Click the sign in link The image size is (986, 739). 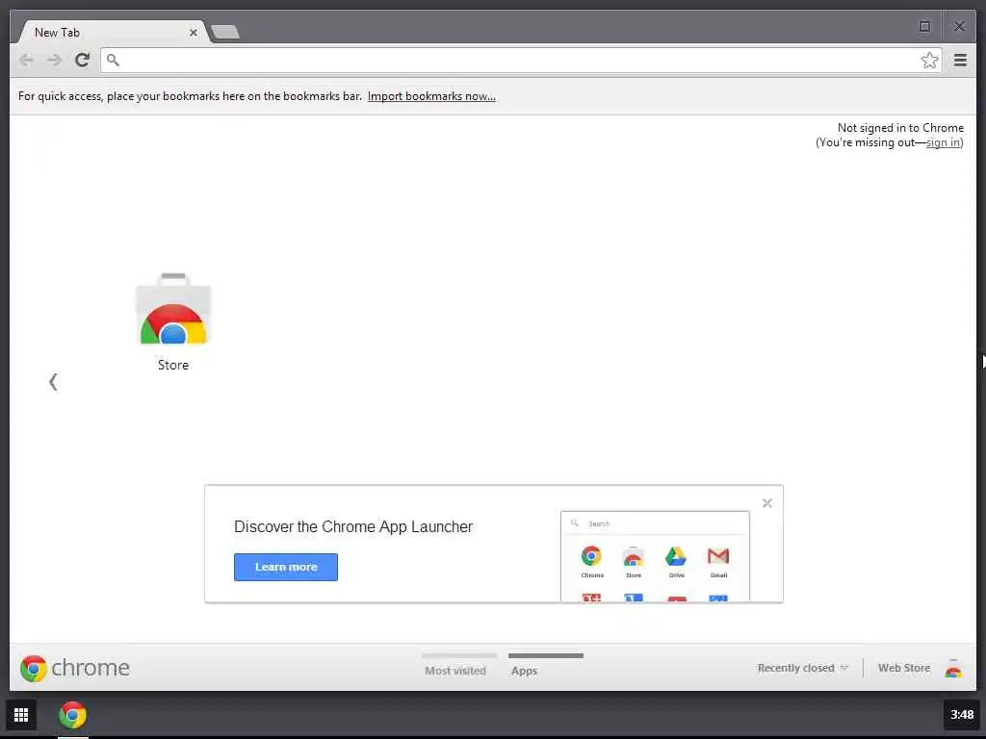pos(944,142)
